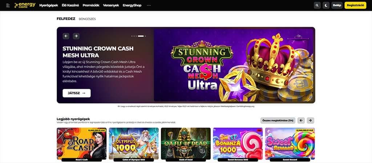
Task: Click Összes megtekintése (114) button
Action: [278, 120]
